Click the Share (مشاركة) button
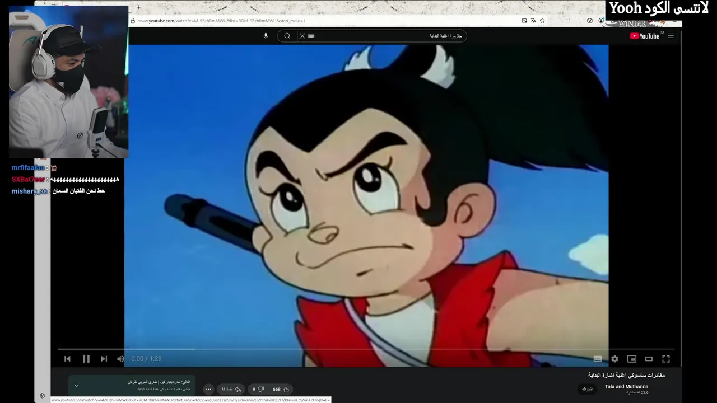The width and height of the screenshot is (717, 403). coord(231,389)
